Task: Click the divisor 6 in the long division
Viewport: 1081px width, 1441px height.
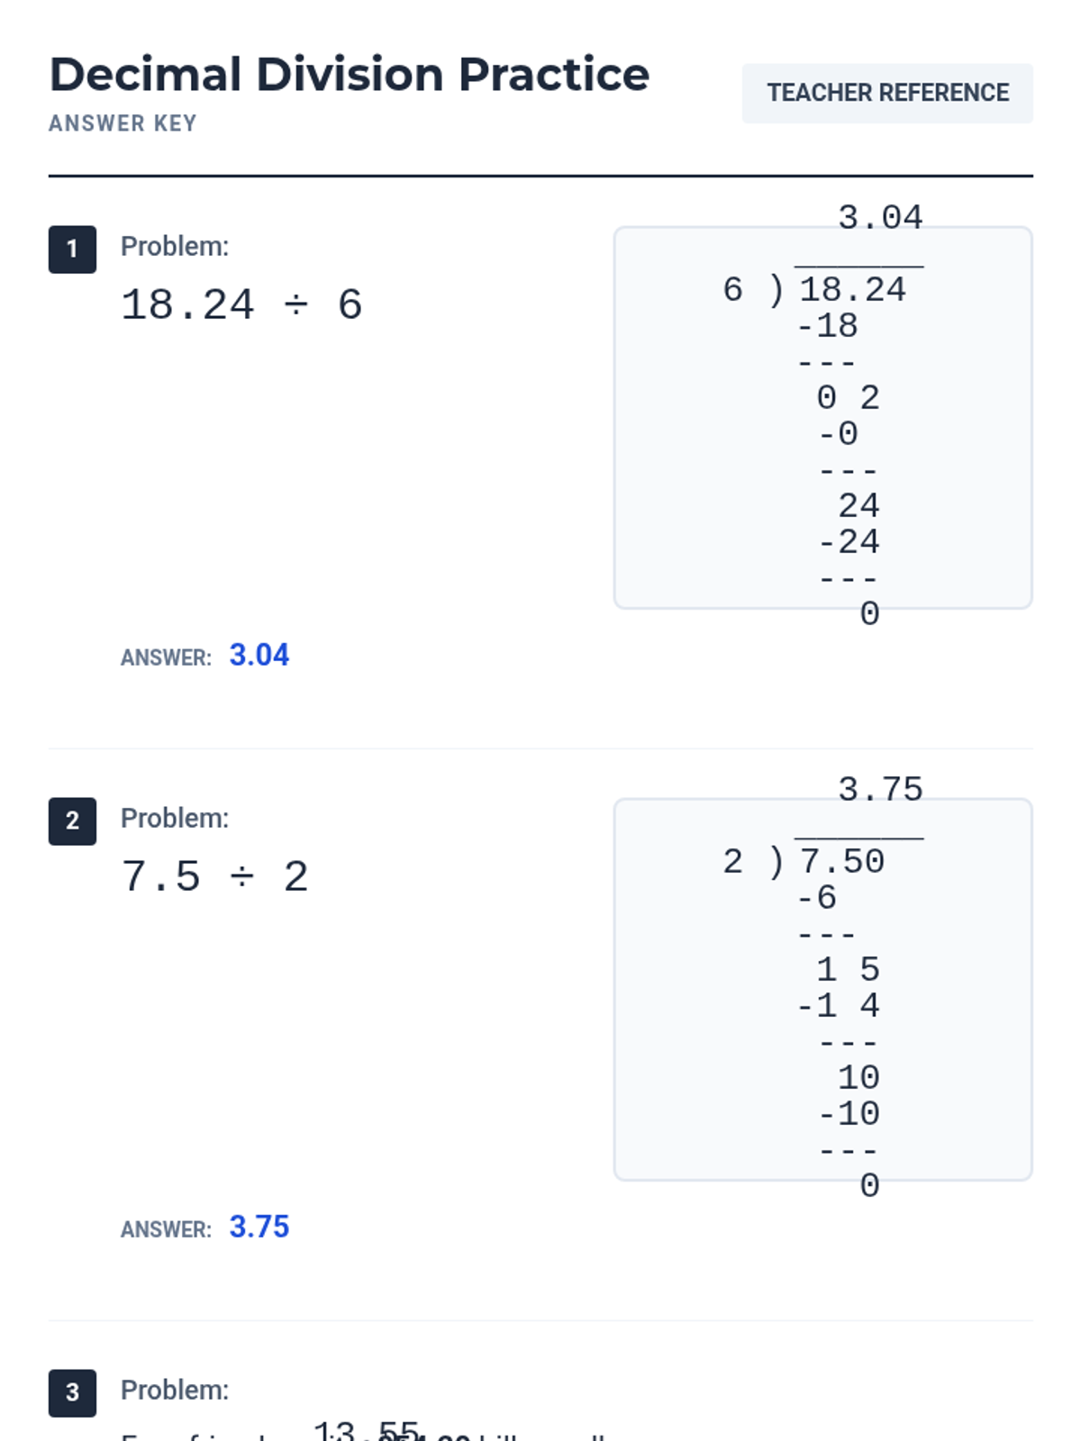Action: pyautogui.click(x=732, y=290)
